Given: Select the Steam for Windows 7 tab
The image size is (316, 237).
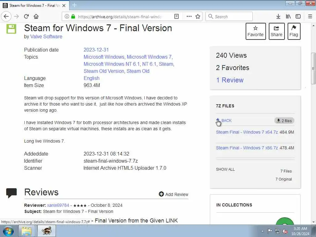Looking at the screenshot, I should [34, 6].
